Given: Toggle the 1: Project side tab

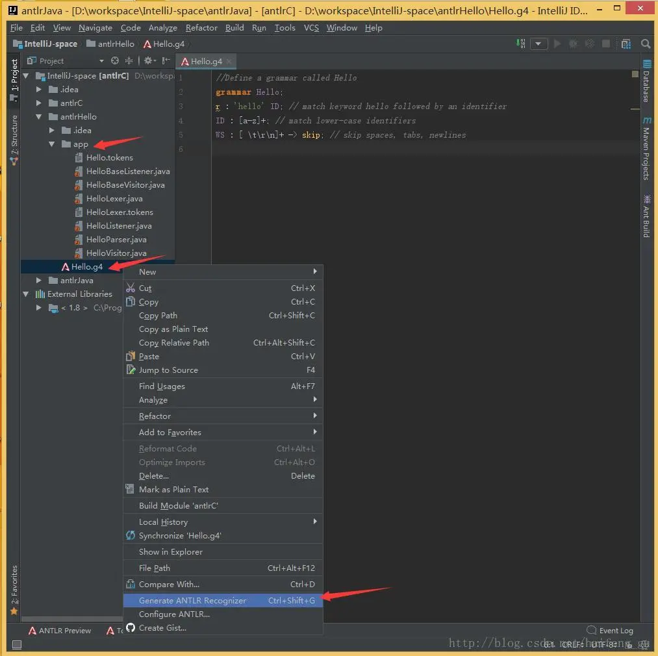Looking at the screenshot, I should [x=14, y=80].
